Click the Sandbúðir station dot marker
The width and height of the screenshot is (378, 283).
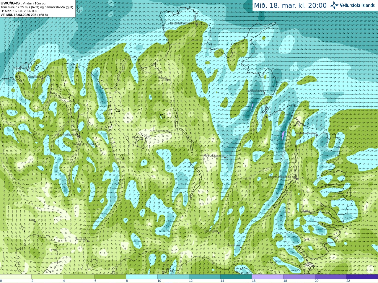(88, 241)
